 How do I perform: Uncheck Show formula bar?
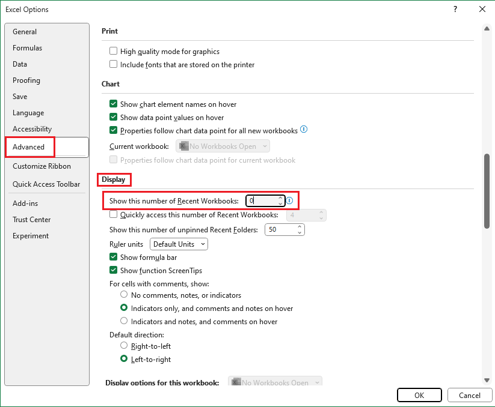(x=113, y=257)
